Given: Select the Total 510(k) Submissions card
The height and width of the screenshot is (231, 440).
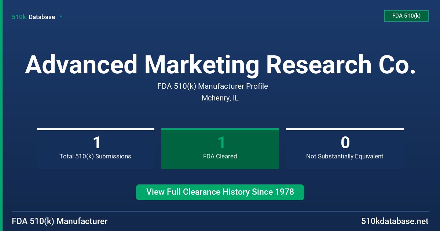Looking at the screenshot, I should point(95,148).
